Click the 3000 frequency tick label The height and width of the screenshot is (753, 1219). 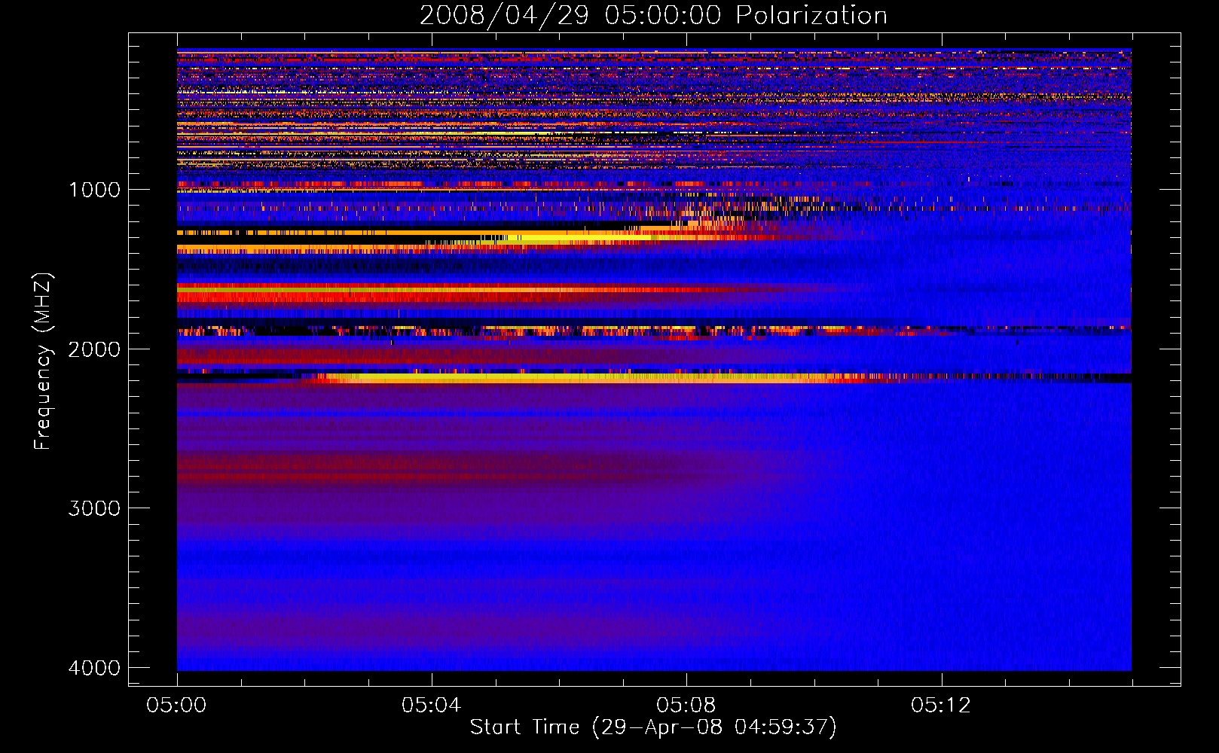point(94,508)
